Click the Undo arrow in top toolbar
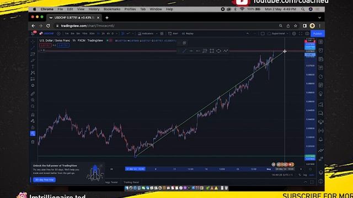This screenshot has height=198, width=353. (248, 34)
